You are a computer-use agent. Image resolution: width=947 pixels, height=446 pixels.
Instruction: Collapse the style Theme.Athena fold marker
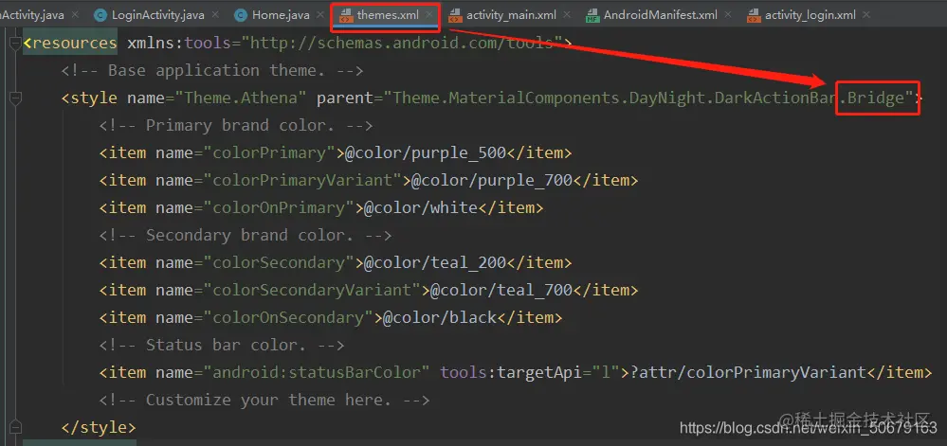(x=15, y=98)
